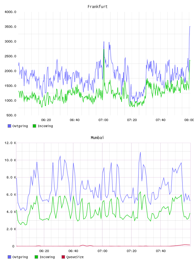
Task: Click the 6.0 K y-axis label in Mumbai chart
Action: (x=11, y=195)
